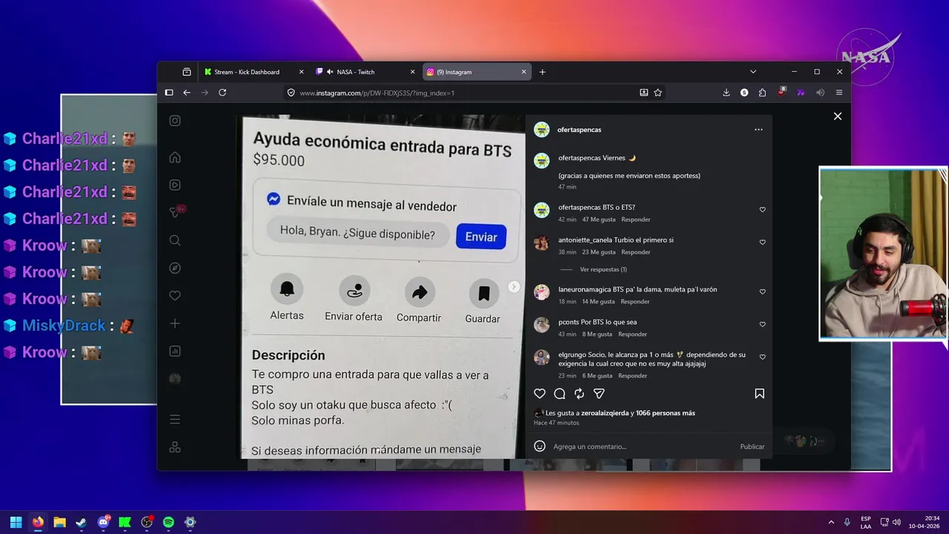Switch to Stream - Kick Dashboard tab
The width and height of the screenshot is (949, 534).
254,72
